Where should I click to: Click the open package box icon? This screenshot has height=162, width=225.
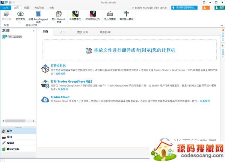45,68
